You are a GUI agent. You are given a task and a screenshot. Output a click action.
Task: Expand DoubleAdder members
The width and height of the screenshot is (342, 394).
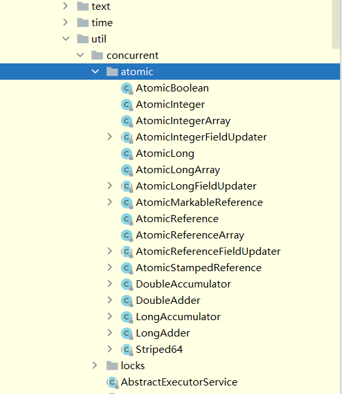110,300
